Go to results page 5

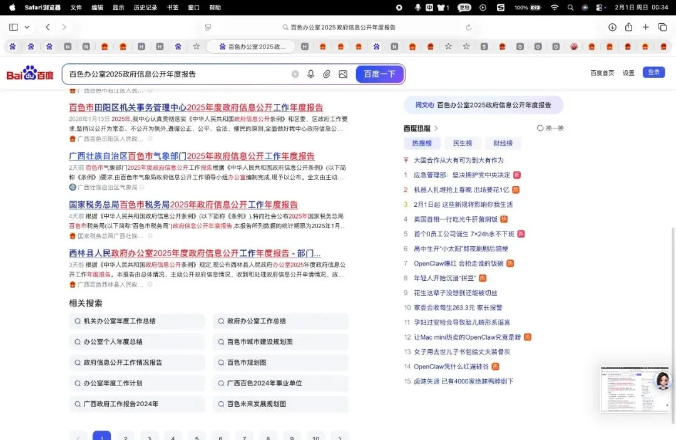pyautogui.click(x=197, y=436)
